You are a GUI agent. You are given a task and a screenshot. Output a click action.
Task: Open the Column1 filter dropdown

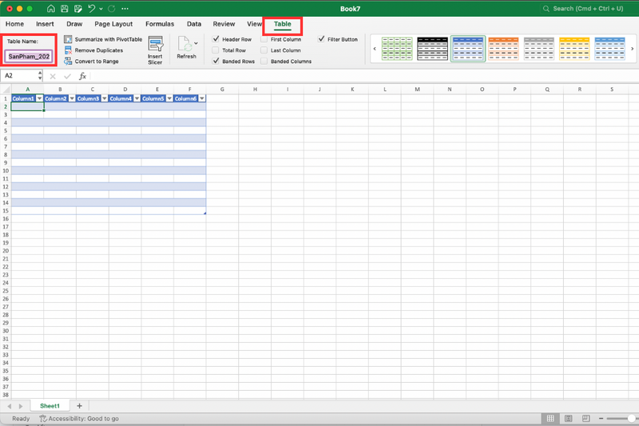coord(39,98)
